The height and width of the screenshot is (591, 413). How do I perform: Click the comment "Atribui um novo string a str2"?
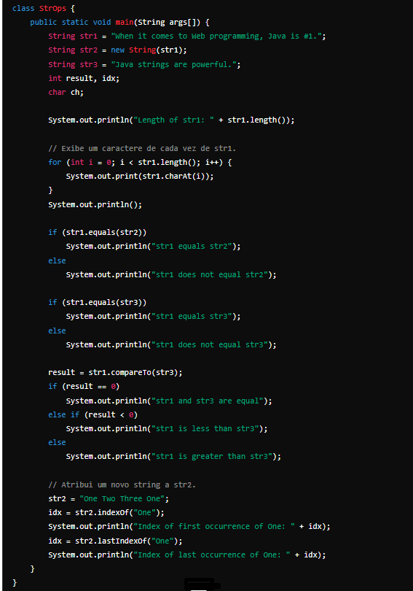coord(122,485)
